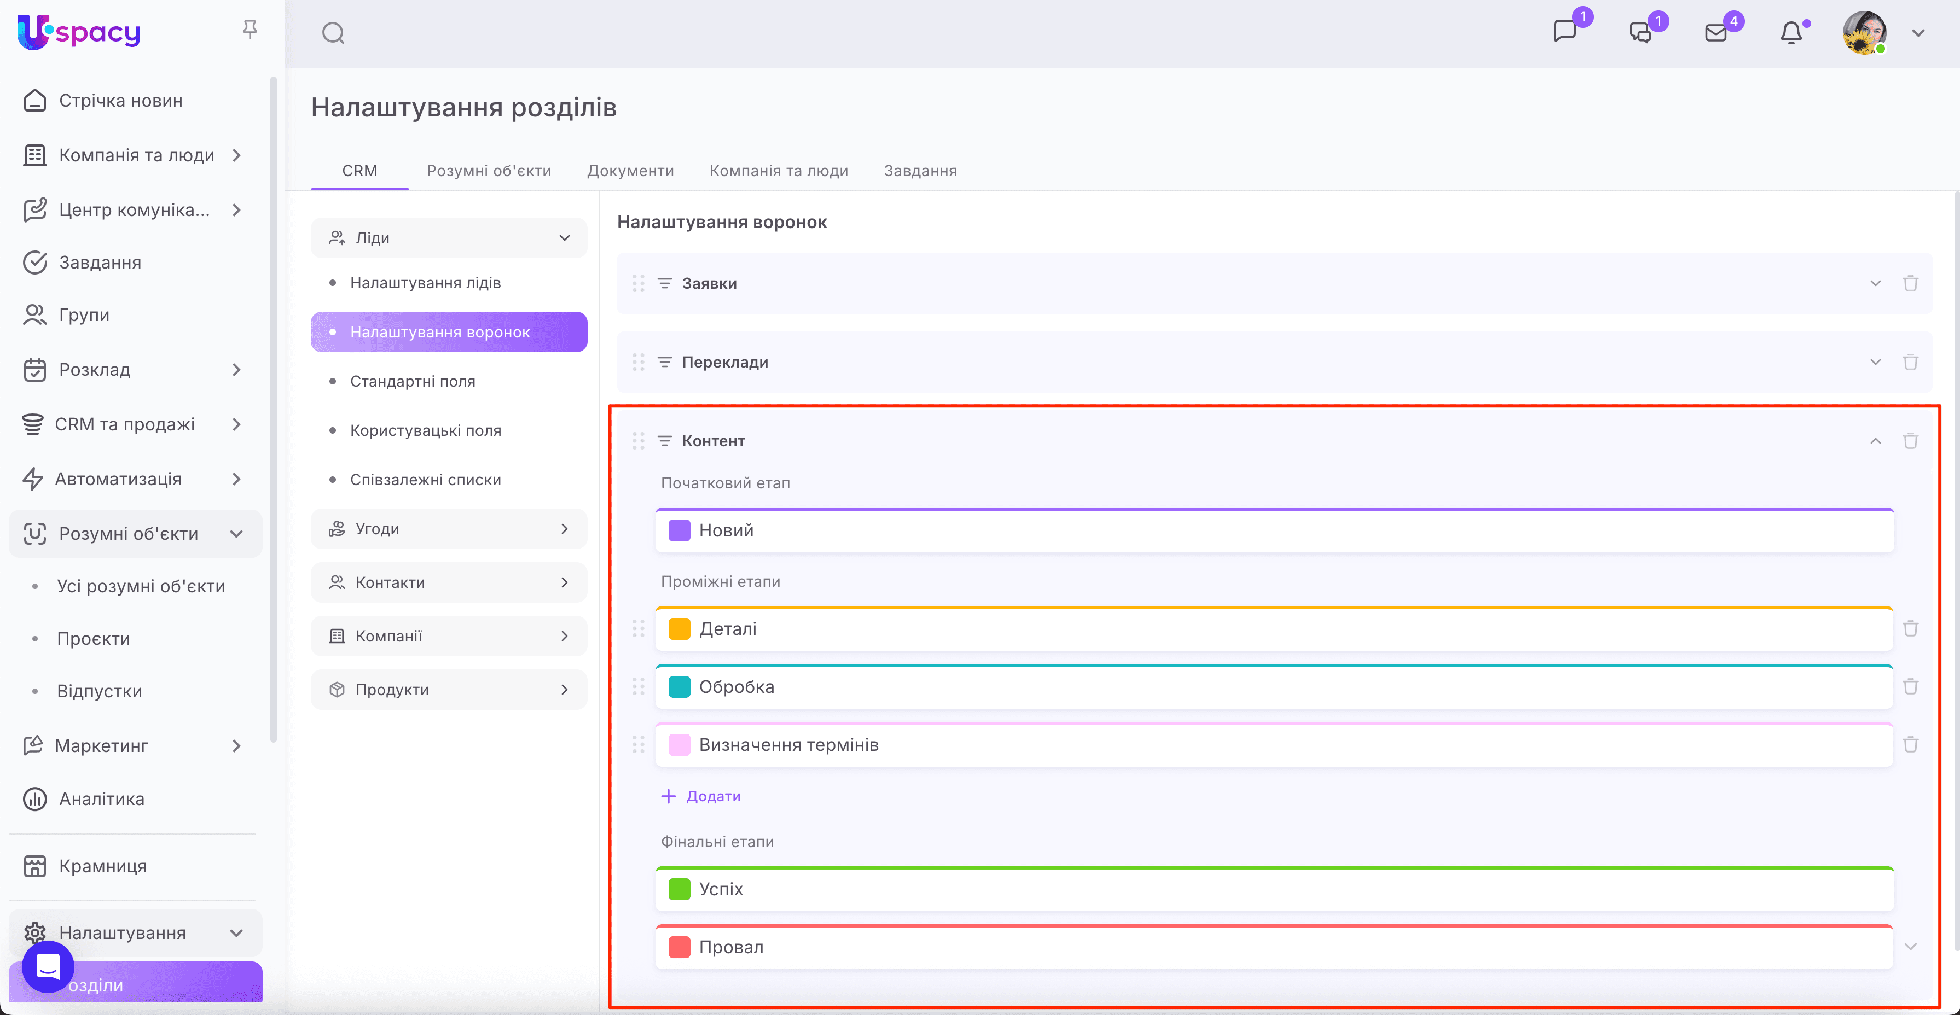Screen dimensions: 1960x1015
Task: Open the mail envelope icon
Action: [1716, 33]
